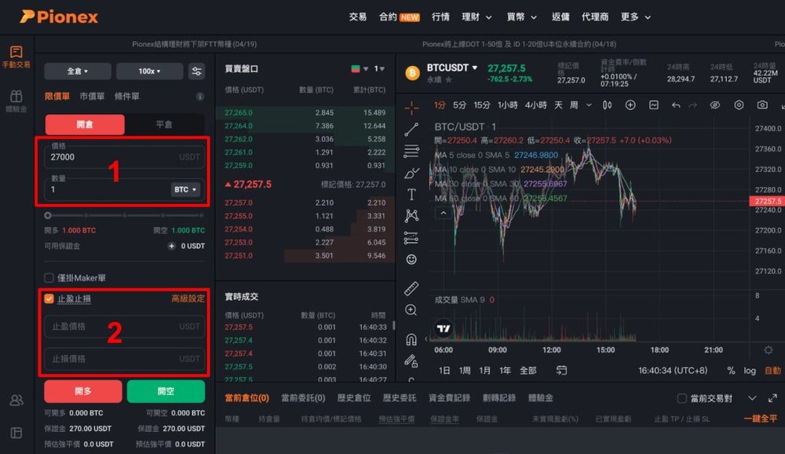Click the lock drawing pencil icon
Viewport: 785px width, 454px height.
click(x=411, y=361)
